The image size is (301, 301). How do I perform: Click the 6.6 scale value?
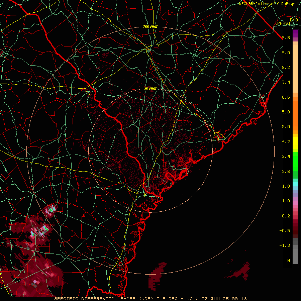click(x=286, y=97)
